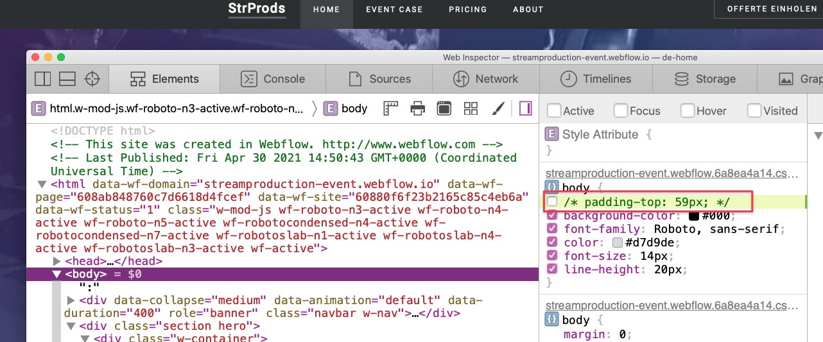Viewport: 823px width, 342px height.
Task: Disable the background-color property checkbox
Action: 552,216
